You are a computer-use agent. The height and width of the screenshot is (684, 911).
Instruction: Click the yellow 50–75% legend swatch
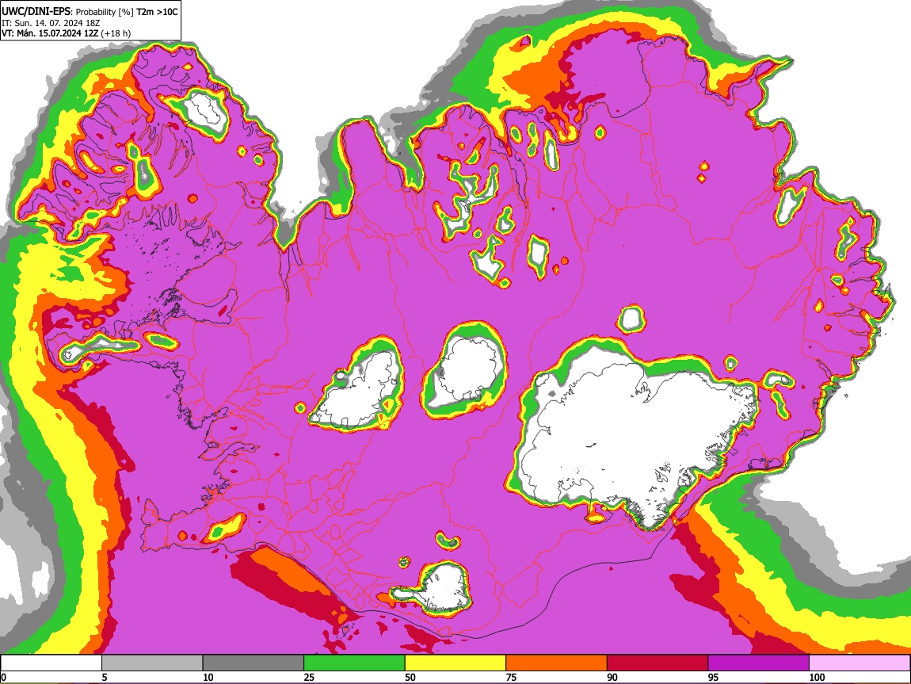click(455, 663)
